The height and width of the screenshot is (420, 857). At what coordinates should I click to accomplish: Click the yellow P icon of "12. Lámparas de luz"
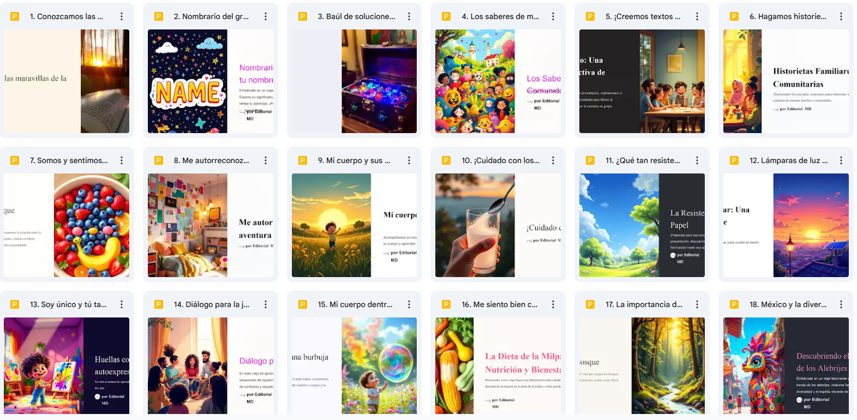(x=734, y=160)
